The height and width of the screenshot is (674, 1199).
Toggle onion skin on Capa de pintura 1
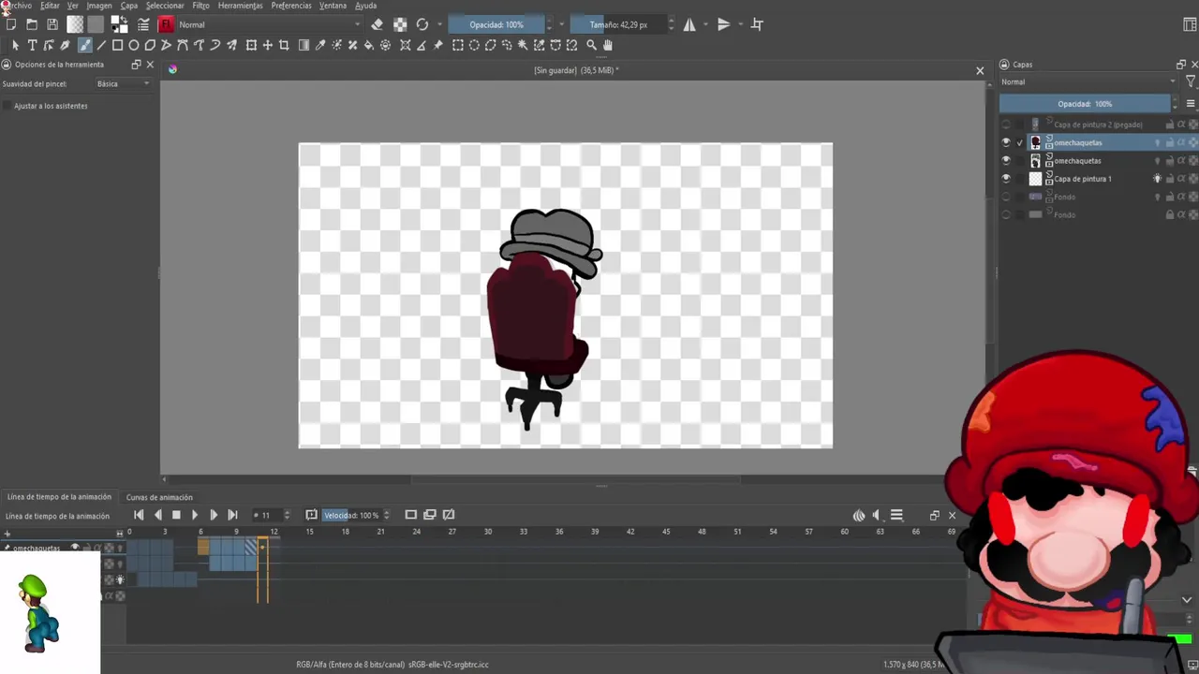(x=1157, y=179)
